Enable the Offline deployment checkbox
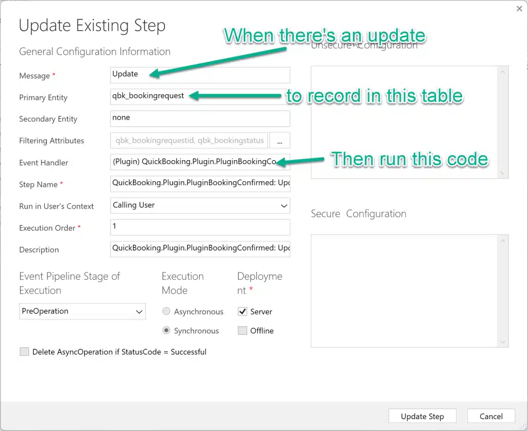The height and width of the screenshot is (431, 528). click(242, 331)
